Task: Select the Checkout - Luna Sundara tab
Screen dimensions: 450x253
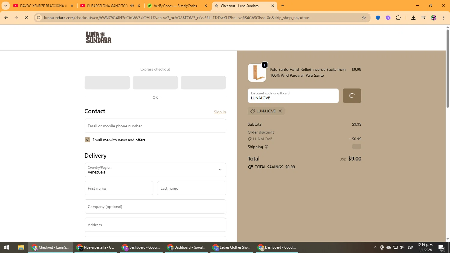Action: tap(240, 6)
